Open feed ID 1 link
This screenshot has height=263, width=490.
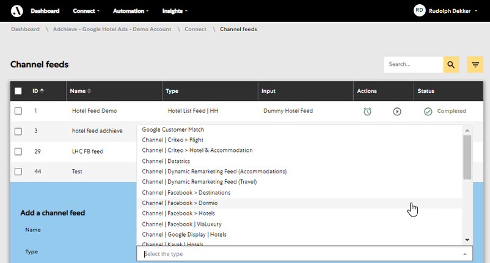point(35,111)
